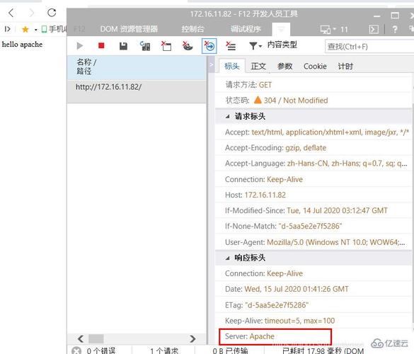The image size is (414, 354).
Task: Click the Accept header row
Action: (x=314, y=132)
